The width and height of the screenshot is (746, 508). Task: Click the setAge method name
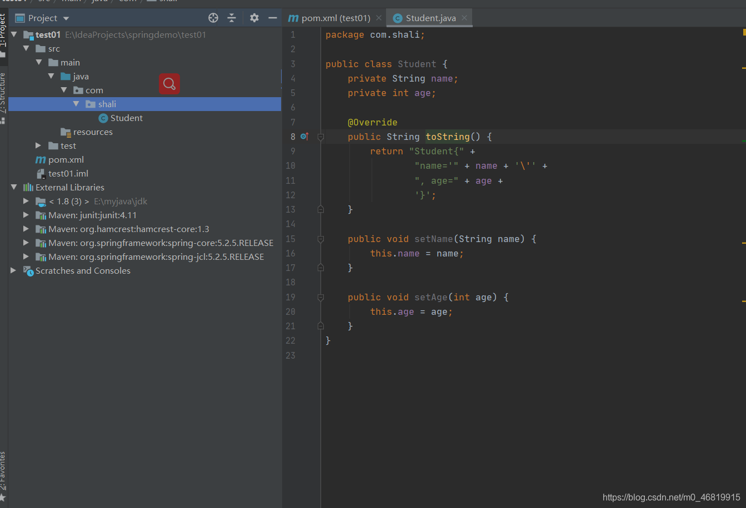[x=431, y=297]
